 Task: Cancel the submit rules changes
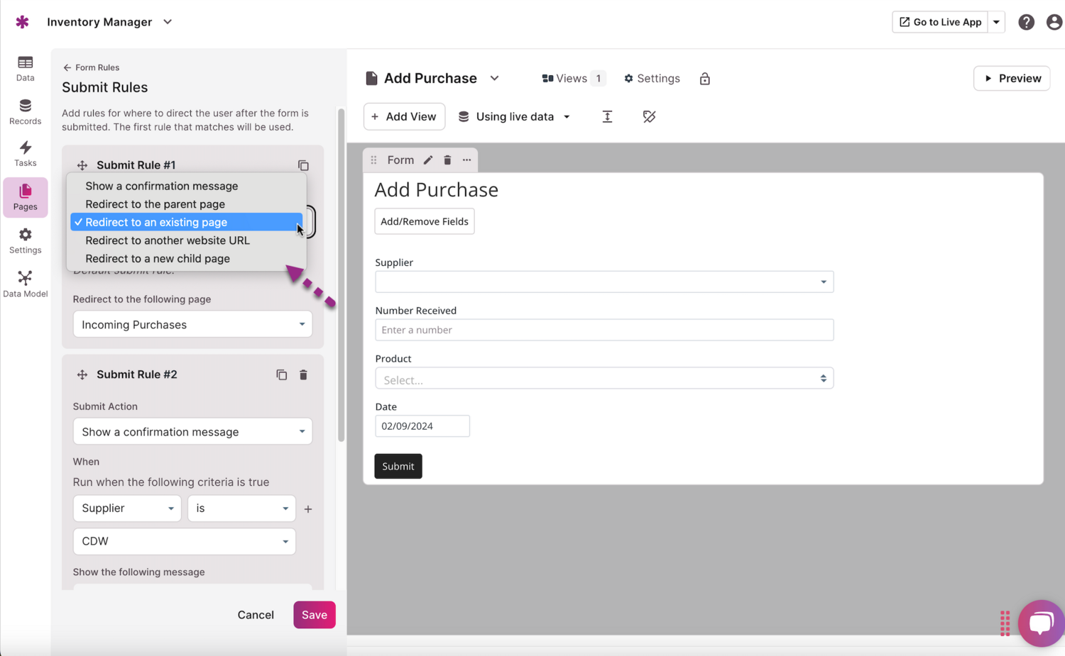256,615
